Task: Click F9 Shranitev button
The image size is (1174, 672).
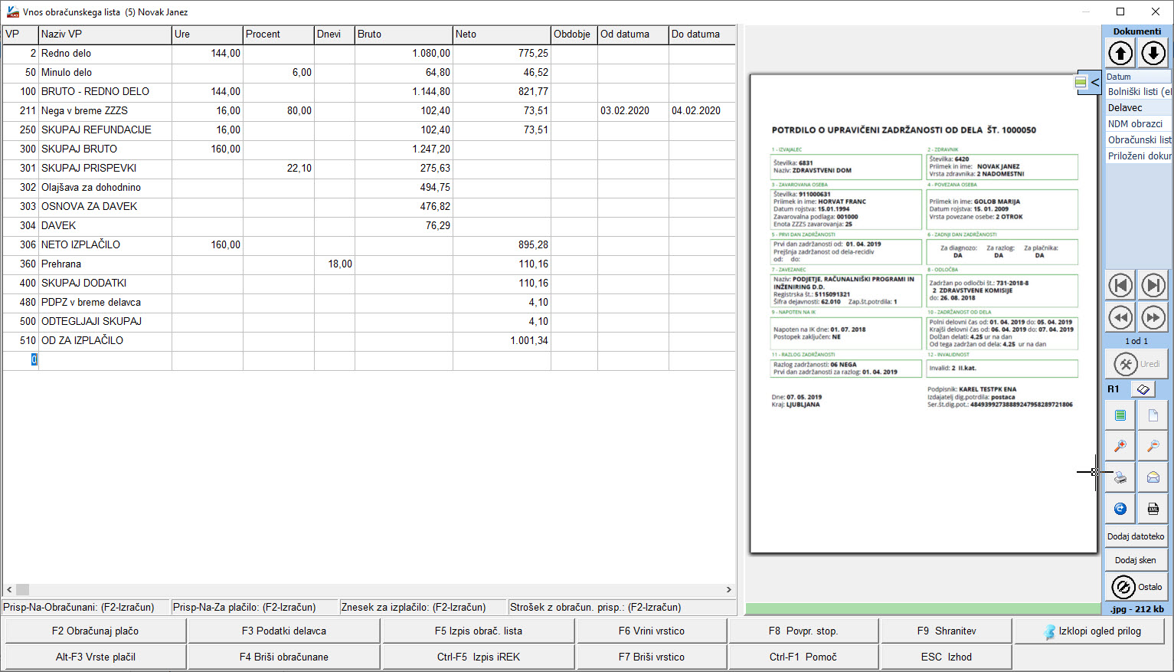Action: coord(947,631)
